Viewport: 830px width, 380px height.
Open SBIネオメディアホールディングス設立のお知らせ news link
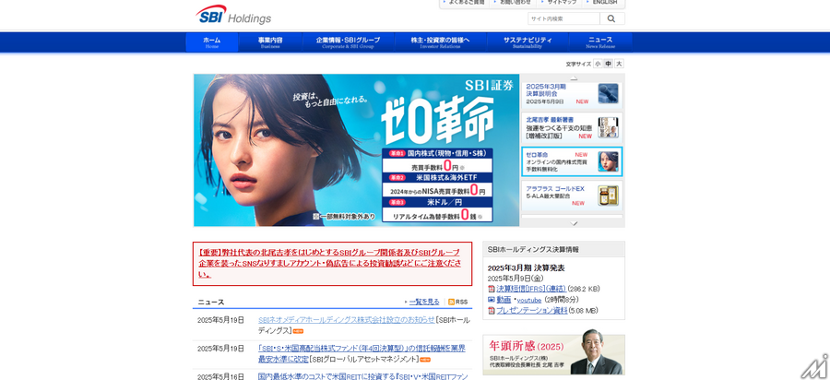[x=346, y=320]
